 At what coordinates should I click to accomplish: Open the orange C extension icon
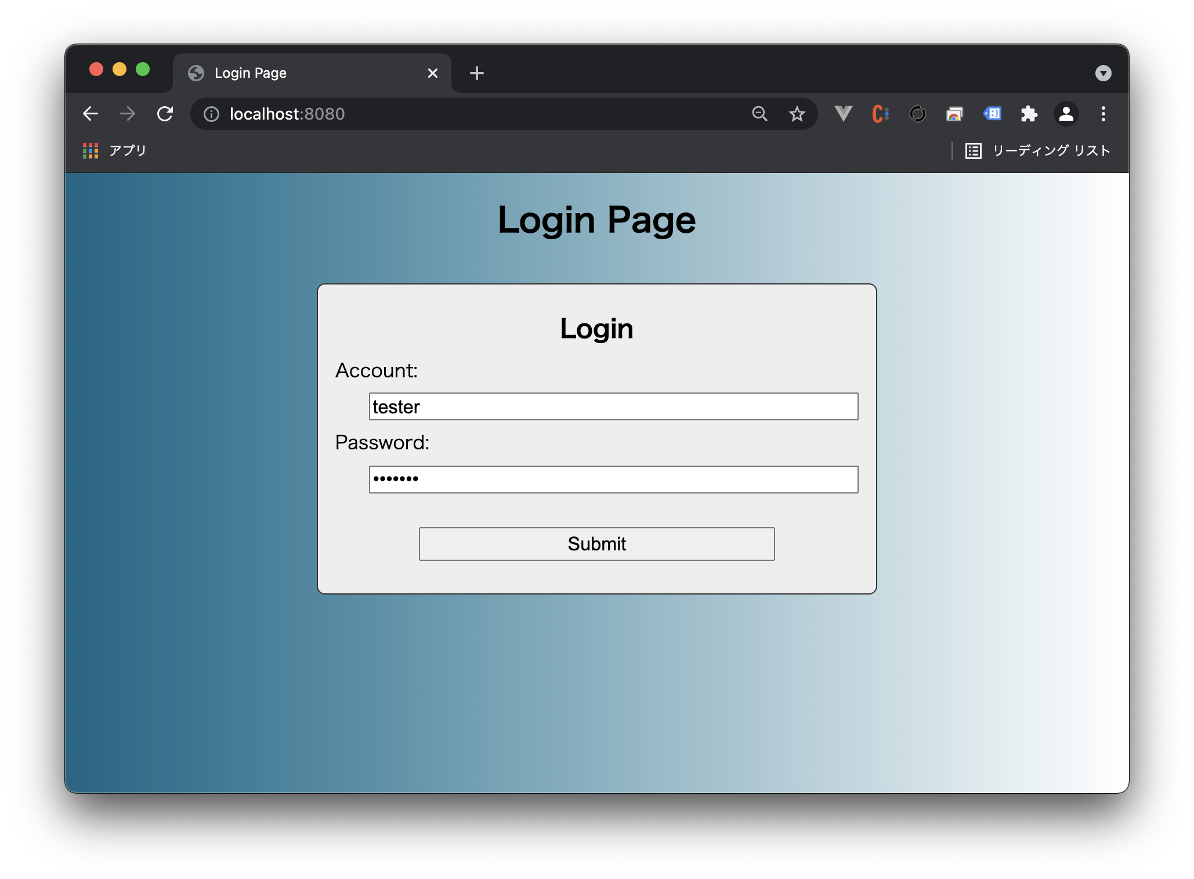coord(880,114)
